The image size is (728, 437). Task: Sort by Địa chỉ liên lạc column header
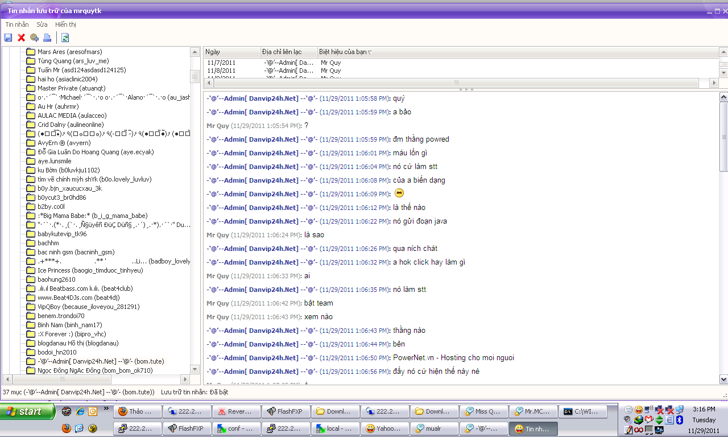[x=289, y=52]
